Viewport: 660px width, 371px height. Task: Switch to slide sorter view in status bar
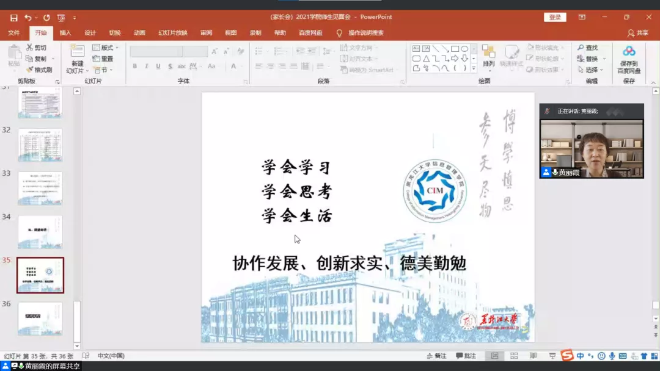[514, 356]
